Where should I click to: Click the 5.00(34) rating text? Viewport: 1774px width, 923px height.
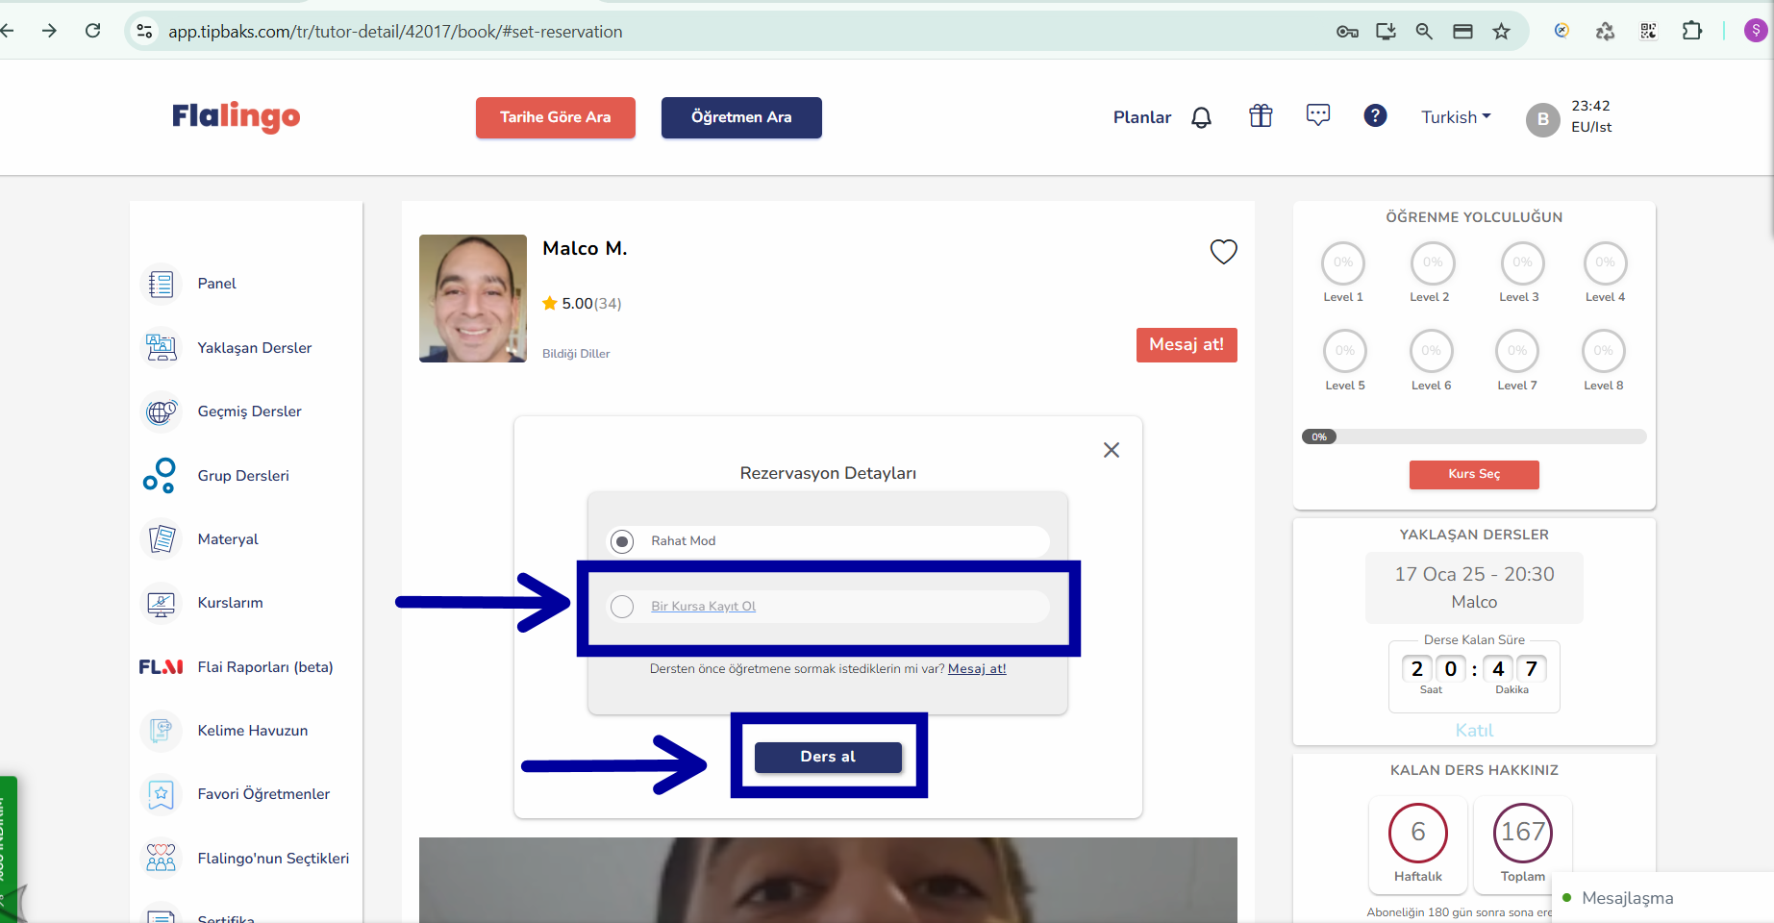(x=591, y=304)
